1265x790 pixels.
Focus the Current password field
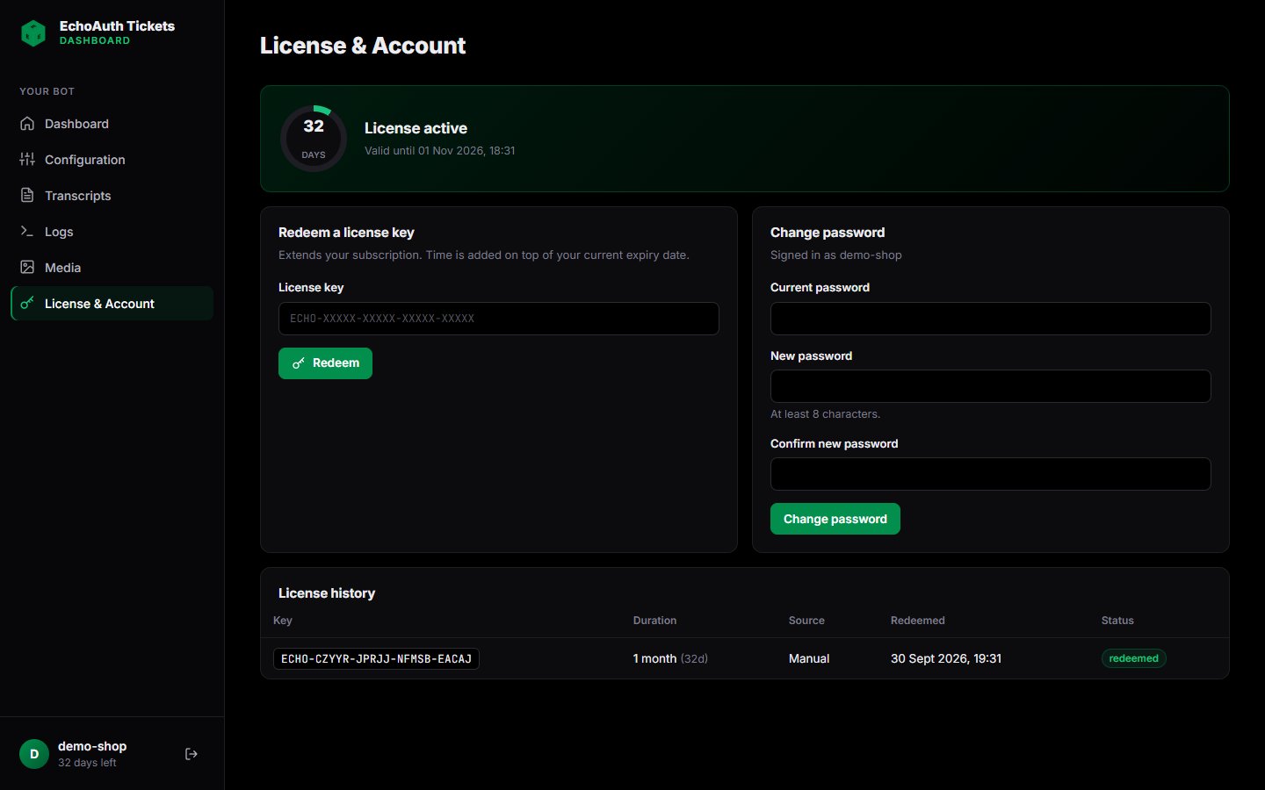(x=991, y=319)
